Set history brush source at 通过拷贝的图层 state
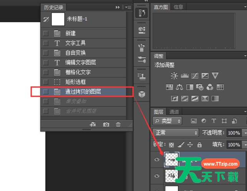 coord(46,92)
